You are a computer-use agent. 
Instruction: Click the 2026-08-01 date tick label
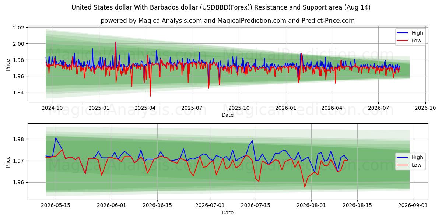(x=311, y=205)
